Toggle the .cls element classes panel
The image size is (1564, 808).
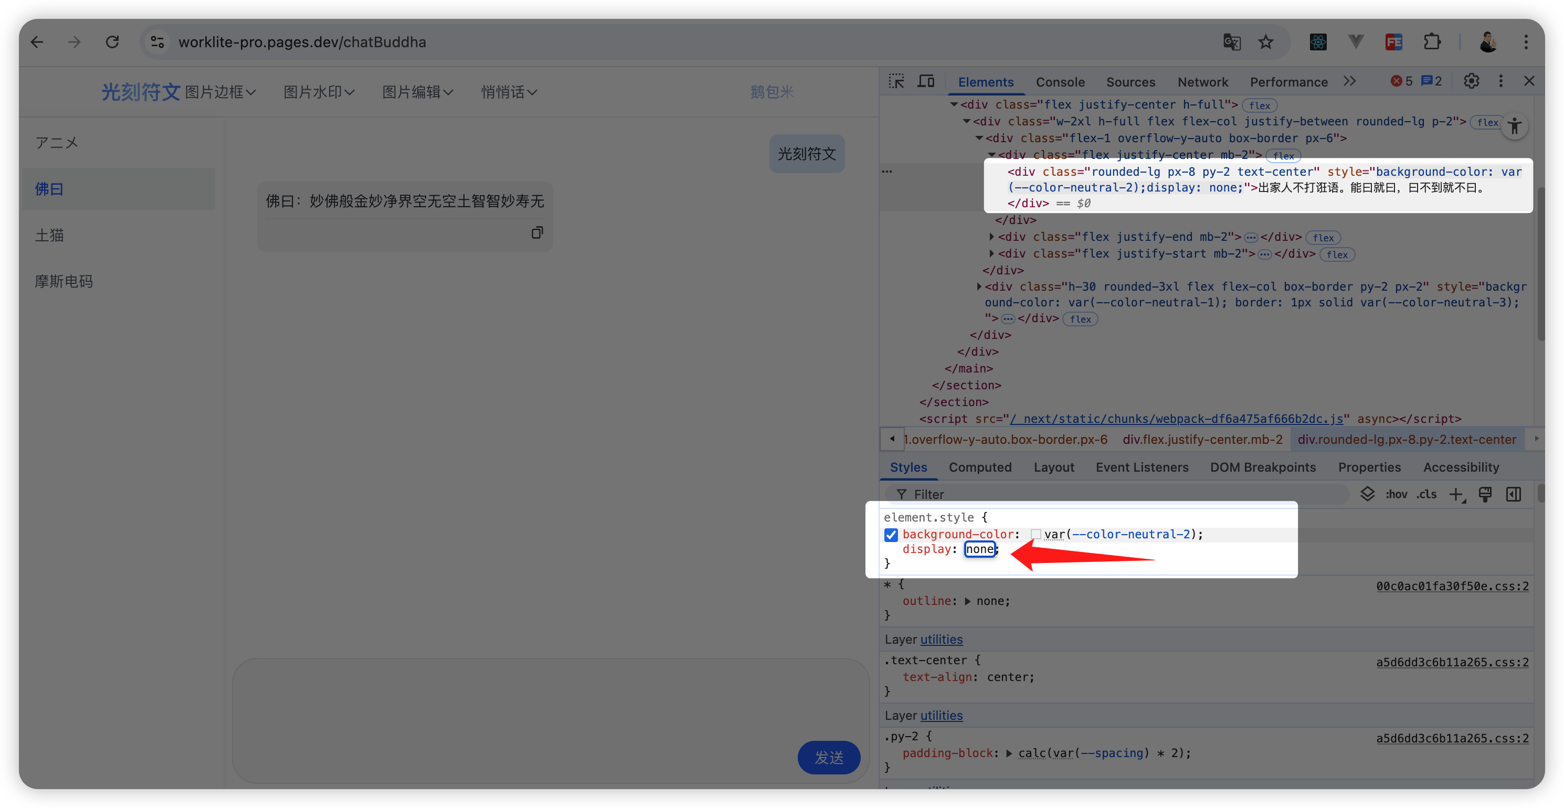pyautogui.click(x=1426, y=494)
